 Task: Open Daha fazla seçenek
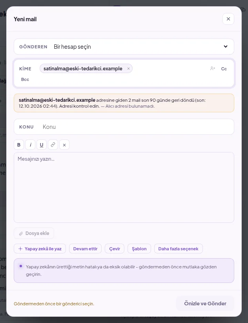click(178, 249)
